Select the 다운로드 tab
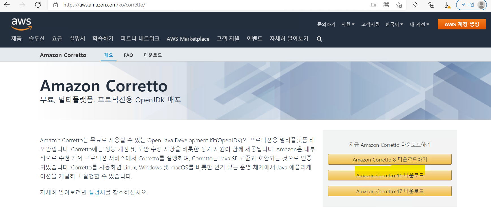The height and width of the screenshot is (209, 491). (153, 55)
